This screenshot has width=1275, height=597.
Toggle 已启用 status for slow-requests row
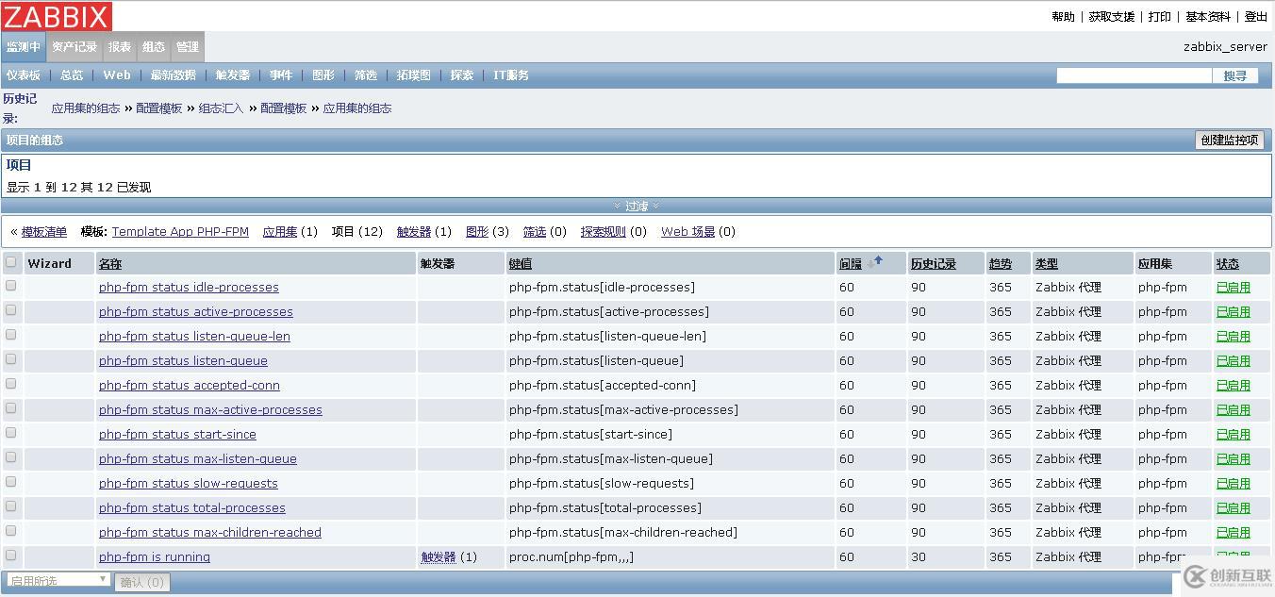[1234, 484]
